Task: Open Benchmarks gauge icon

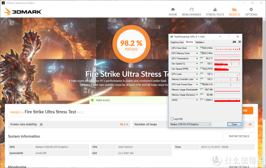Action: click(x=192, y=9)
